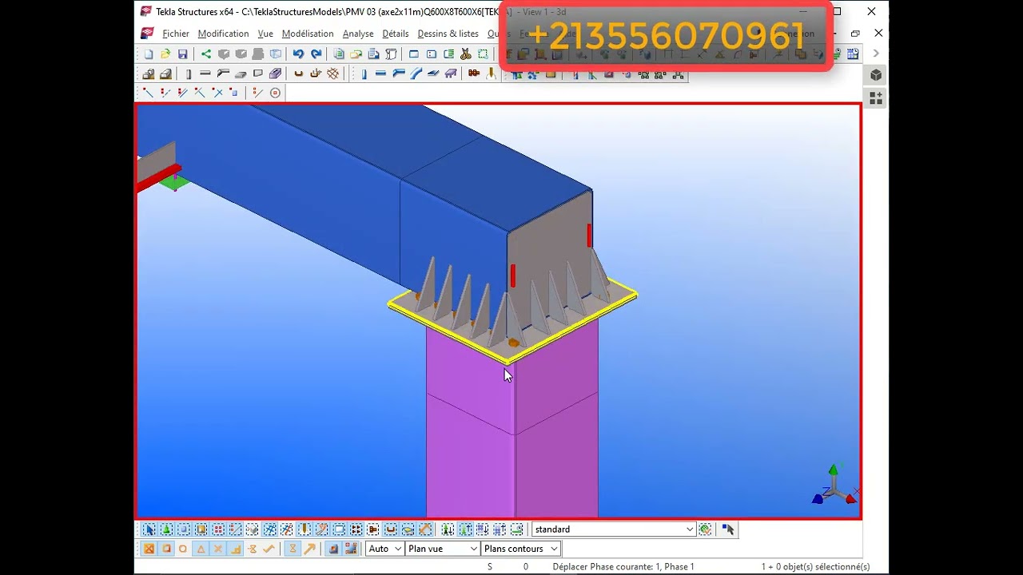The width and height of the screenshot is (1023, 575).
Task: Click the selection filter icon beside standard
Action: 705,529
